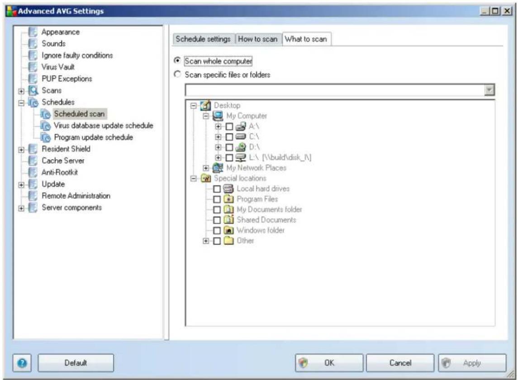Switch to the How to scan tab

258,39
